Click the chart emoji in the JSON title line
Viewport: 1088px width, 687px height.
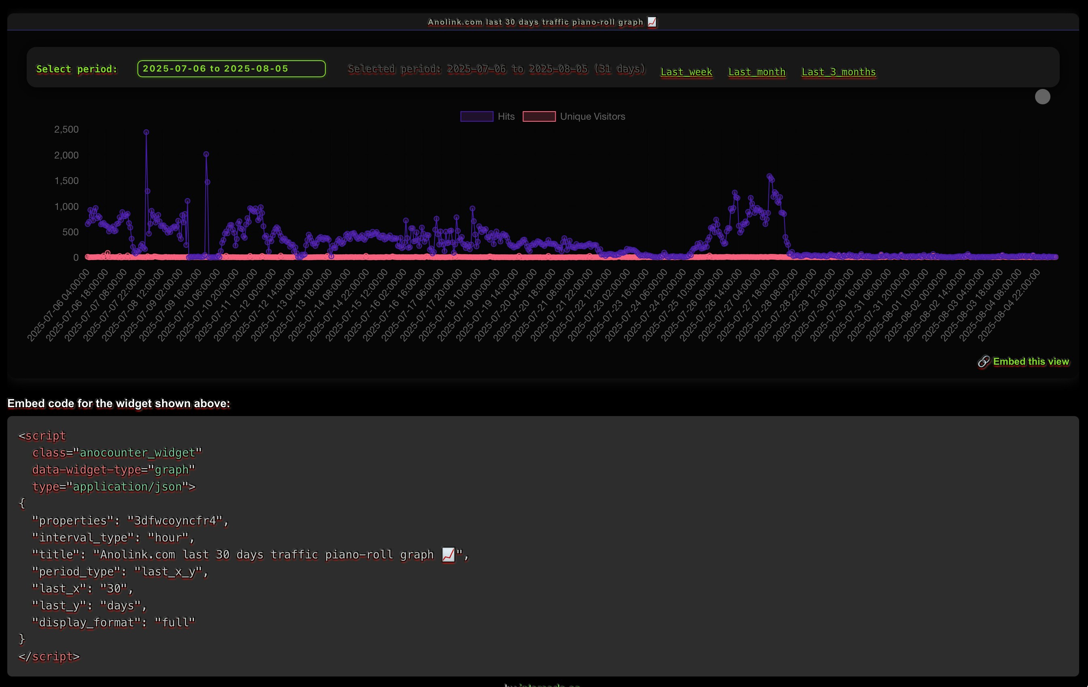coord(448,554)
